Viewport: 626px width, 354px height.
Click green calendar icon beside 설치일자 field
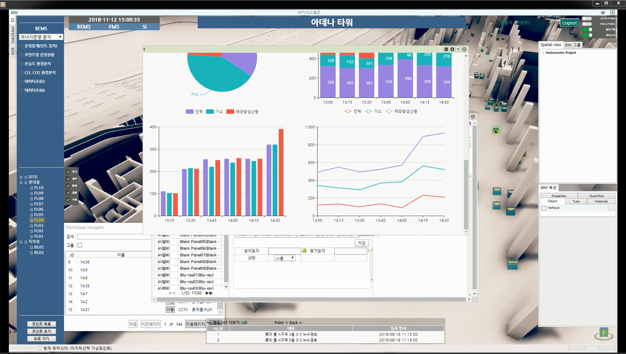coord(304,251)
